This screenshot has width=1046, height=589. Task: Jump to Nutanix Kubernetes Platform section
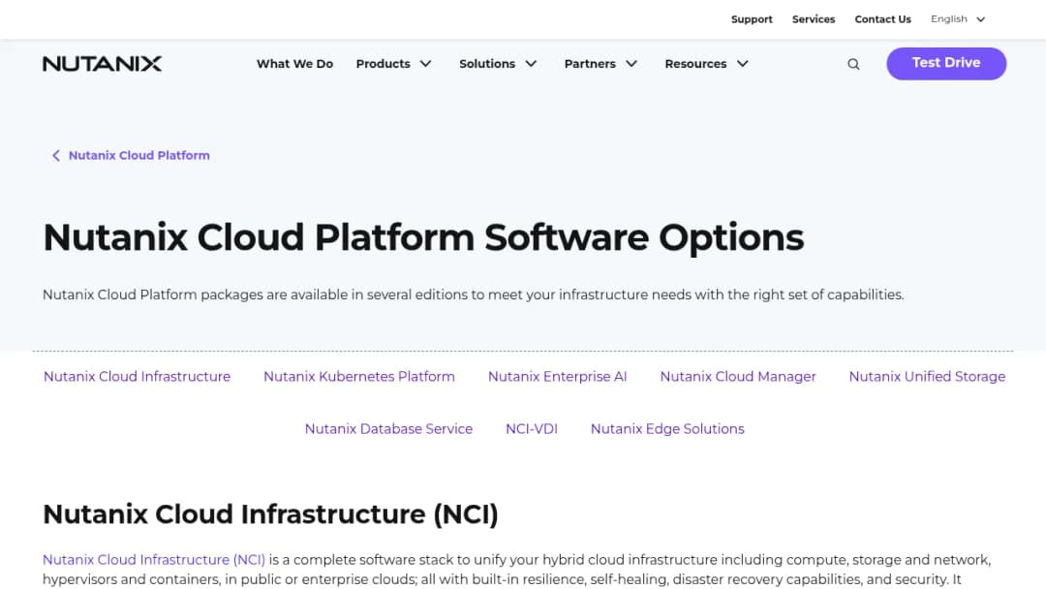click(x=359, y=376)
